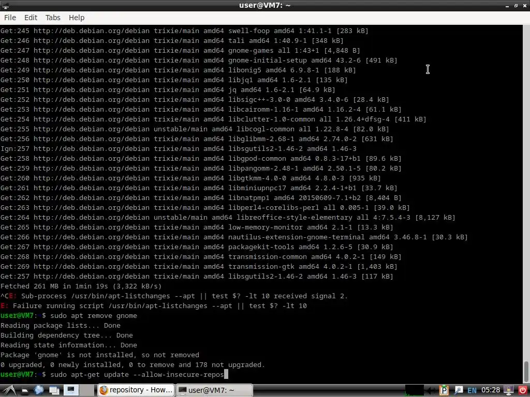Viewport: 530px width, 397px height.
Task: Click the red power logout button
Action: 523,390
